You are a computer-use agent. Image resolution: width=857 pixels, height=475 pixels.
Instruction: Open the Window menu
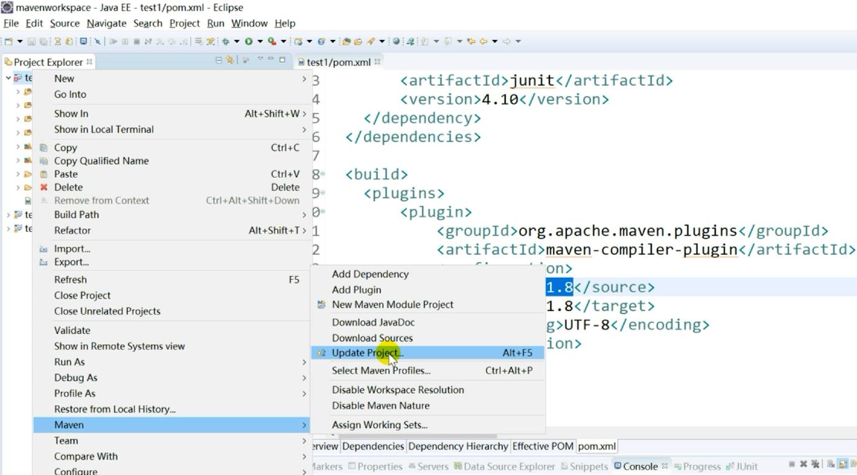coord(249,23)
